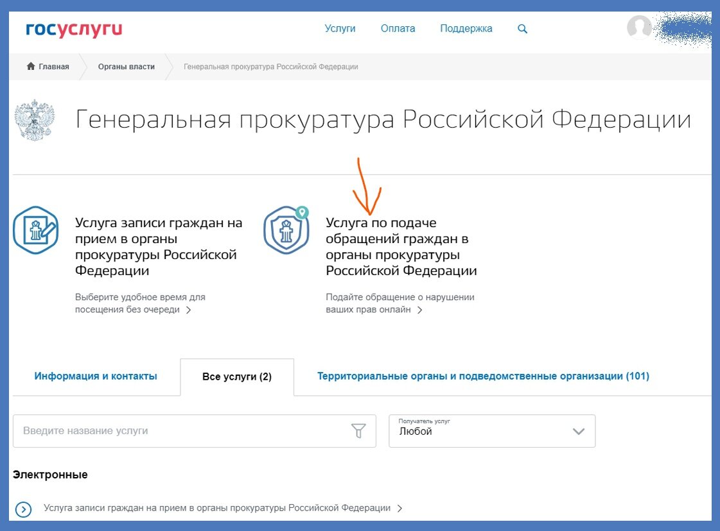Open the Оплата menu
Screen dimensions: 720x531
tap(398, 28)
